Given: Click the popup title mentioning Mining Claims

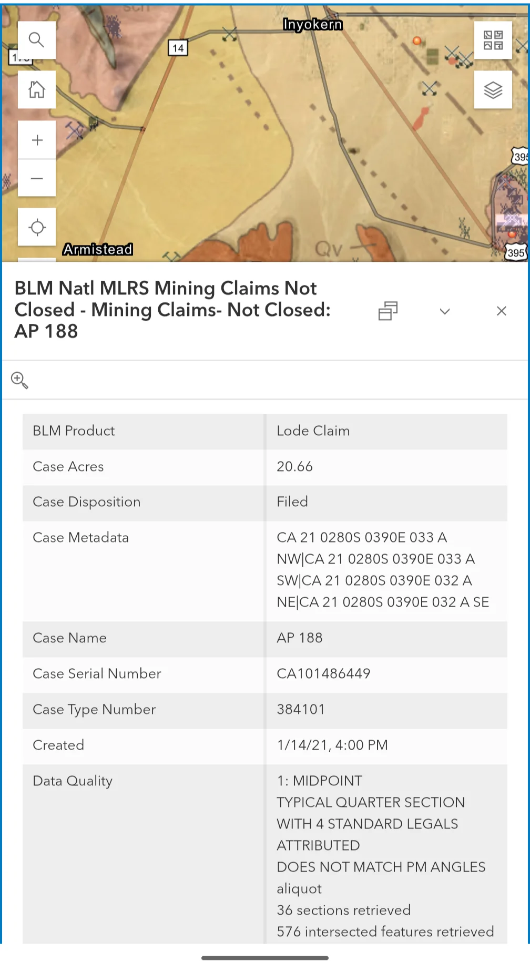Looking at the screenshot, I should click(x=172, y=310).
